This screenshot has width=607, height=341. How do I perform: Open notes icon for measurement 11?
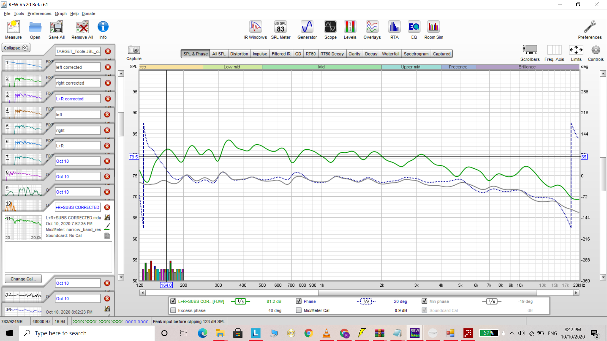(107, 236)
